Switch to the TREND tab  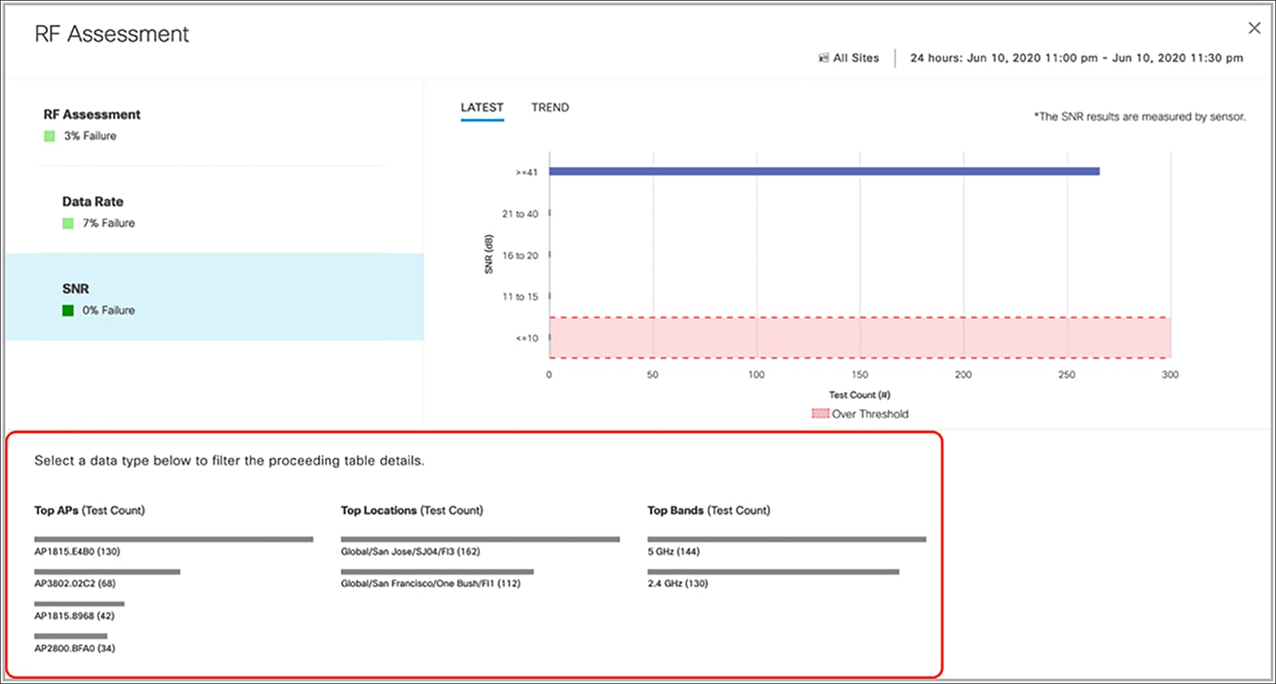[x=550, y=107]
